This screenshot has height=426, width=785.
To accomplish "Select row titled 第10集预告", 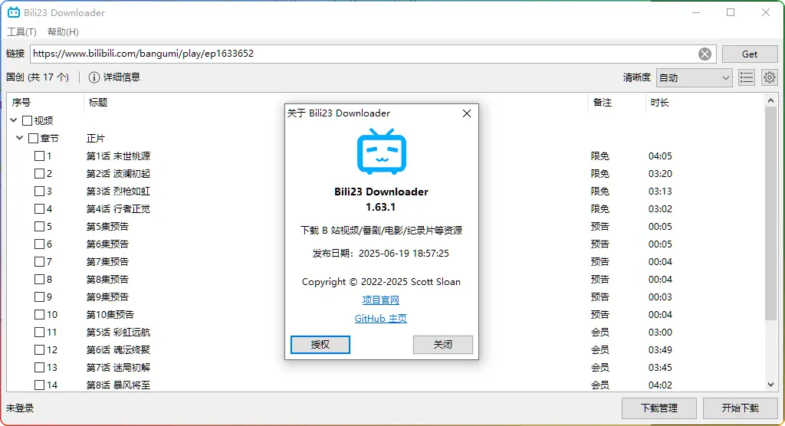I will (x=110, y=314).
